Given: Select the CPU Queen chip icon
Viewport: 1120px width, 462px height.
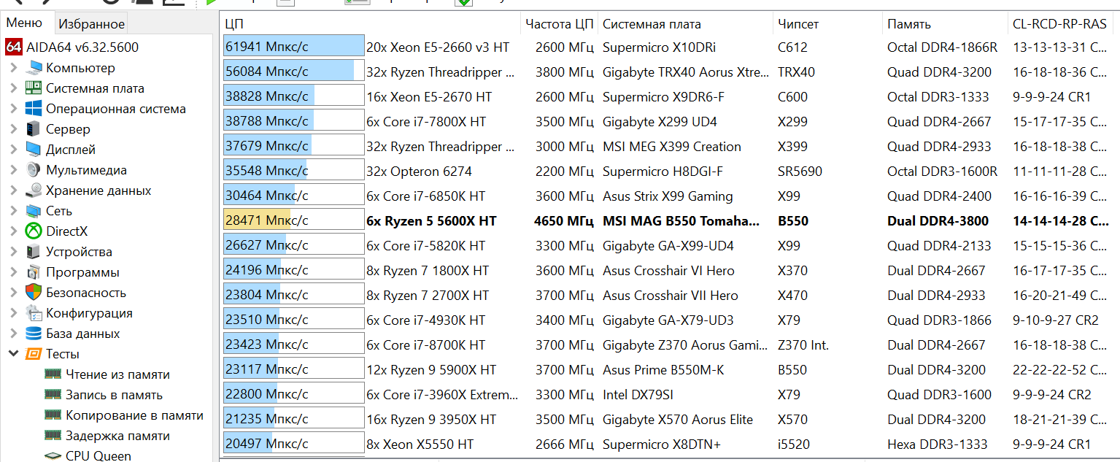Looking at the screenshot, I should tap(53, 456).
